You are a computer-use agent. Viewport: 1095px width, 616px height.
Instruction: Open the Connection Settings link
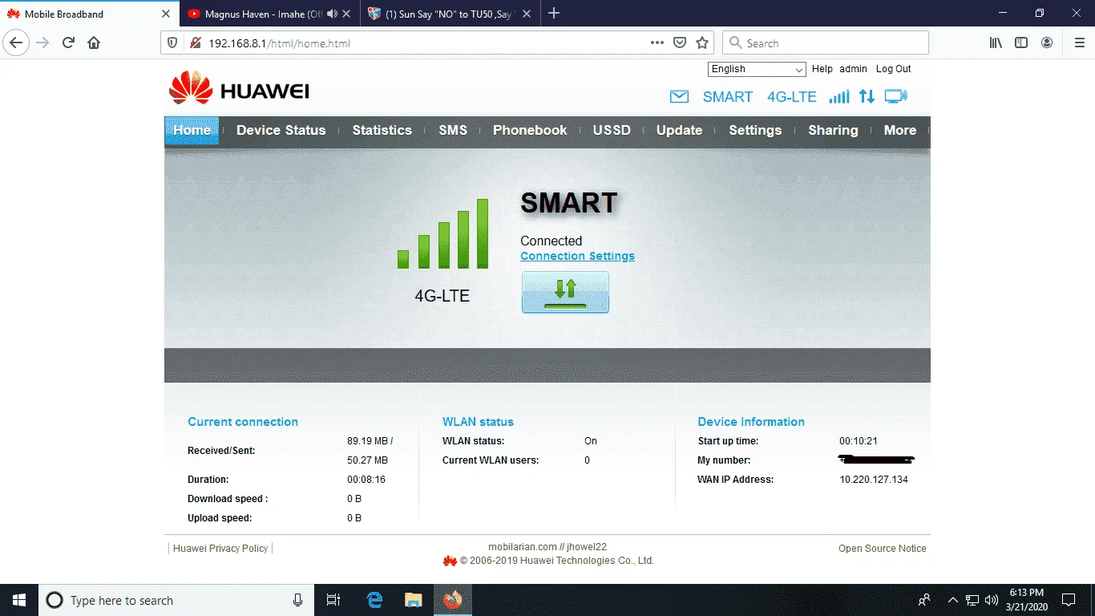[x=577, y=256]
